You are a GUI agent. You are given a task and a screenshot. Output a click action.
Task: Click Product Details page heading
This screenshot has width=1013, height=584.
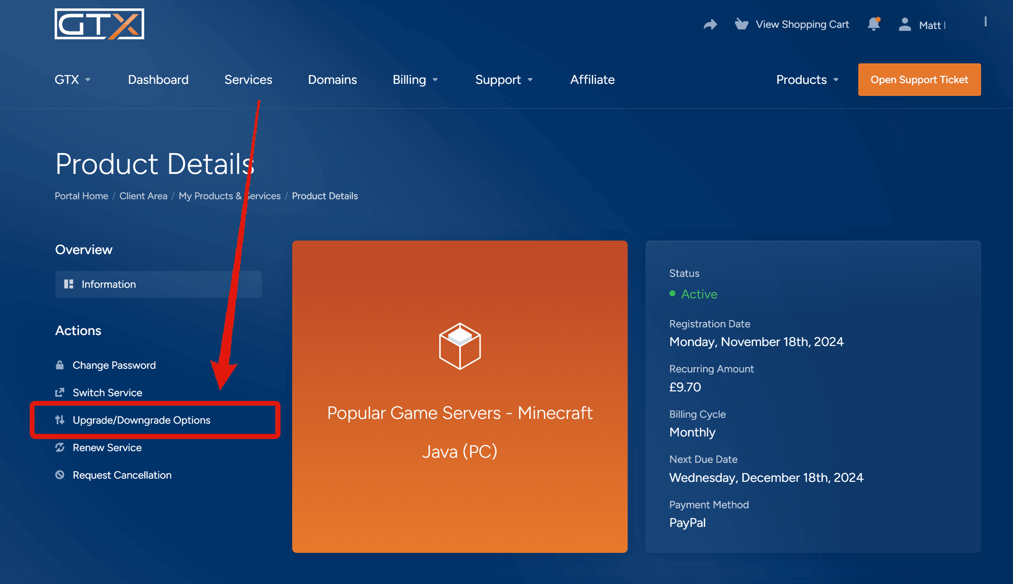pyautogui.click(x=155, y=164)
